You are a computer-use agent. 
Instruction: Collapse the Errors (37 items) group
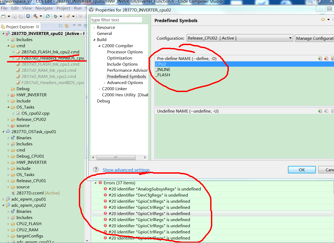tap(95, 183)
